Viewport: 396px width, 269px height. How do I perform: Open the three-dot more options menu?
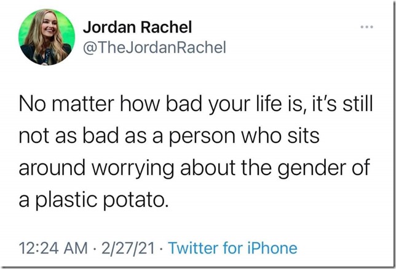(x=366, y=28)
